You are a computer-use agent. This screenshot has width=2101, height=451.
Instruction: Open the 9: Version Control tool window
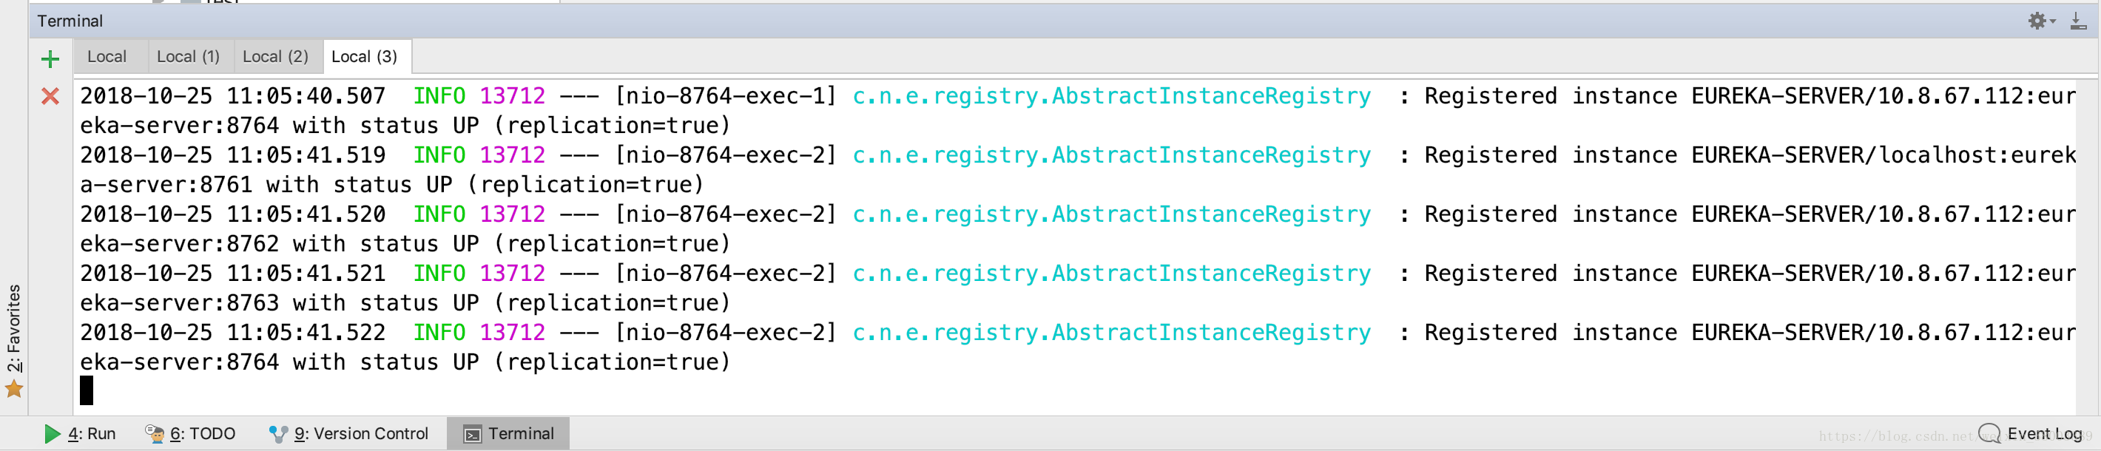[348, 434]
